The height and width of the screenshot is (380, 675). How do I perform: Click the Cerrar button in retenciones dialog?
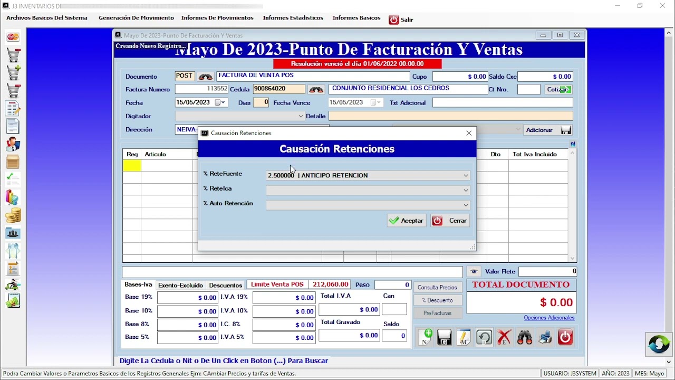coord(450,221)
